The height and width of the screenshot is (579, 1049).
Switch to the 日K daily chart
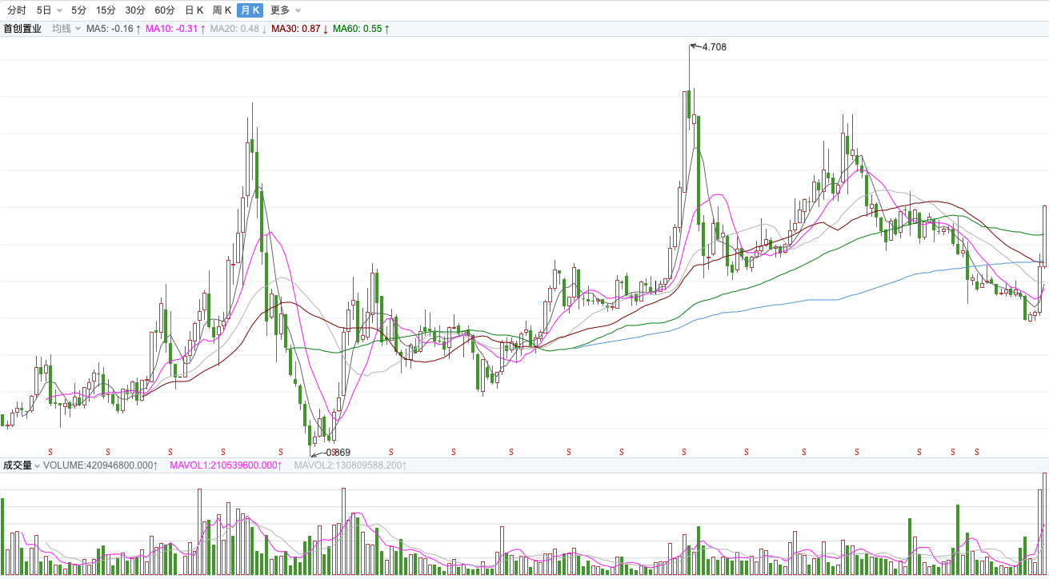pyautogui.click(x=194, y=10)
